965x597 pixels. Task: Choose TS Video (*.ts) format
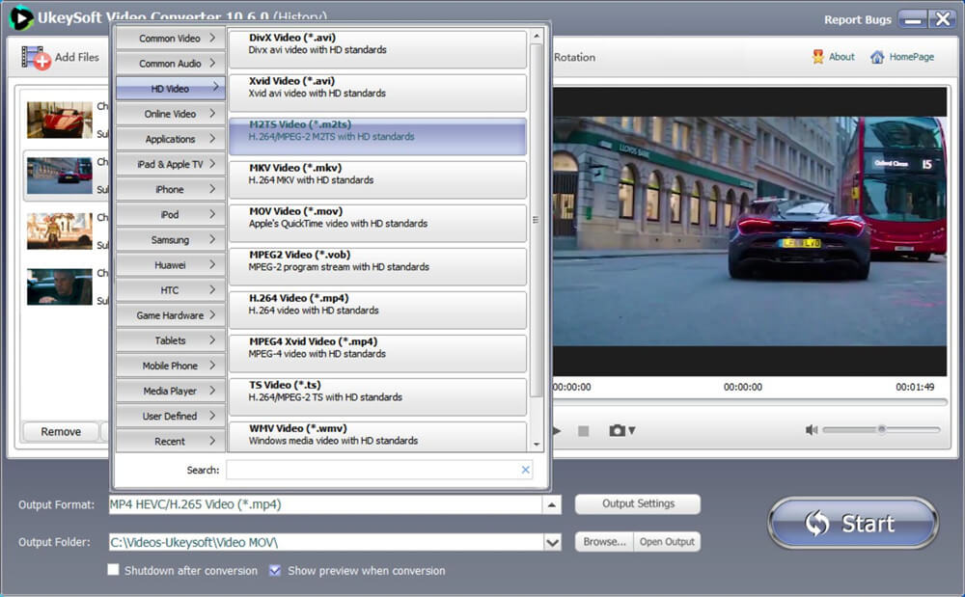(x=378, y=396)
